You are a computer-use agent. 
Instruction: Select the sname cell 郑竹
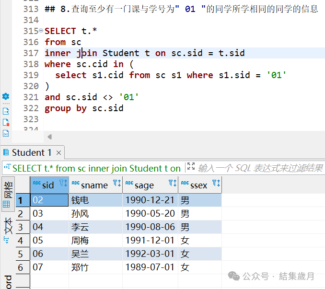pos(96,267)
